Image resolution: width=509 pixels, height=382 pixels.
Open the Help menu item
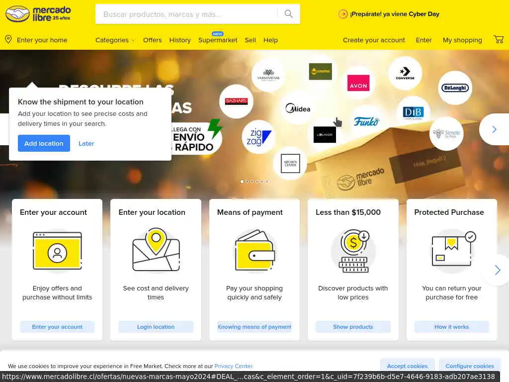(270, 40)
